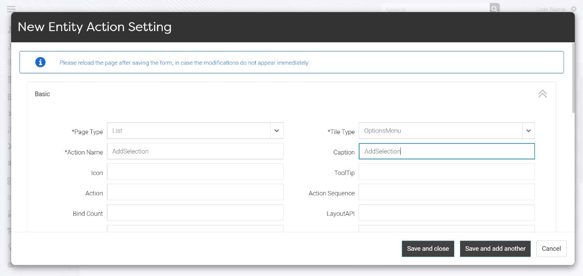Screen dimensions: 583x276
Task: Click the Action Sequence input field
Action: tap(446, 192)
